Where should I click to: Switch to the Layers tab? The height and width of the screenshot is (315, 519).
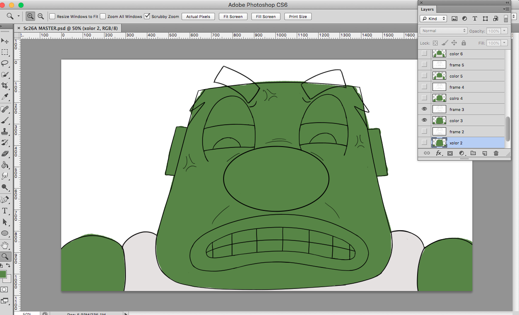[427, 9]
